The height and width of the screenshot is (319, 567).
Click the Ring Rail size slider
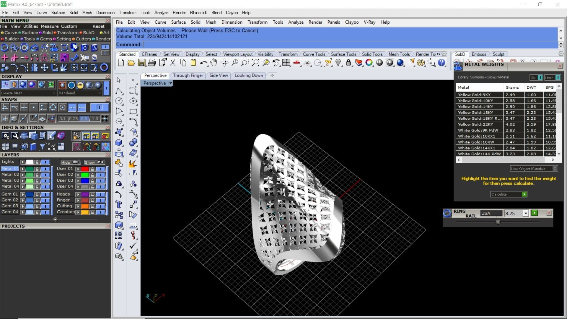tap(498, 222)
